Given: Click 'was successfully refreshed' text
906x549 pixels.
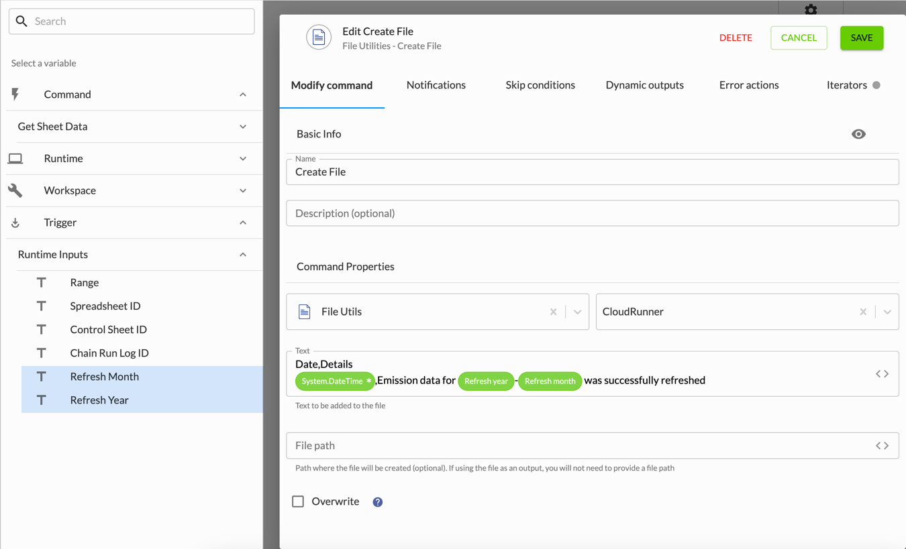Looking at the screenshot, I should click(x=644, y=380).
